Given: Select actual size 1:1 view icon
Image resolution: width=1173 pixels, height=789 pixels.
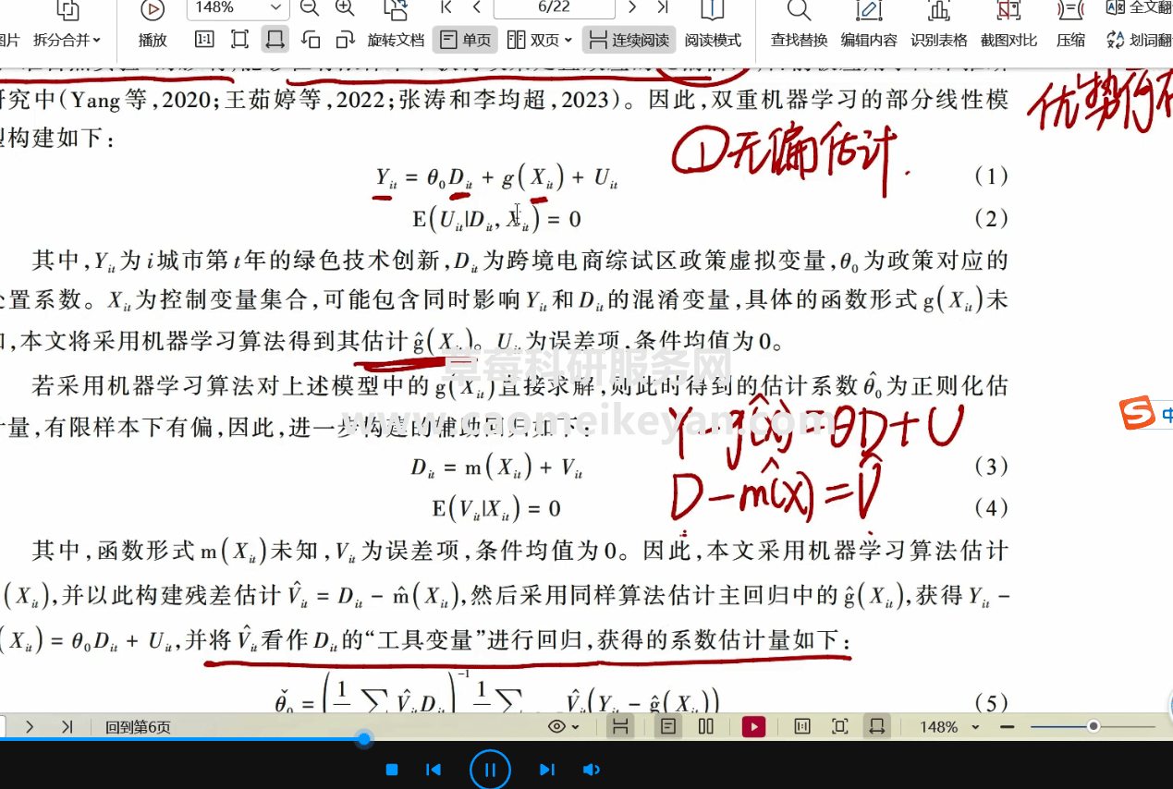Looking at the screenshot, I should [x=204, y=40].
